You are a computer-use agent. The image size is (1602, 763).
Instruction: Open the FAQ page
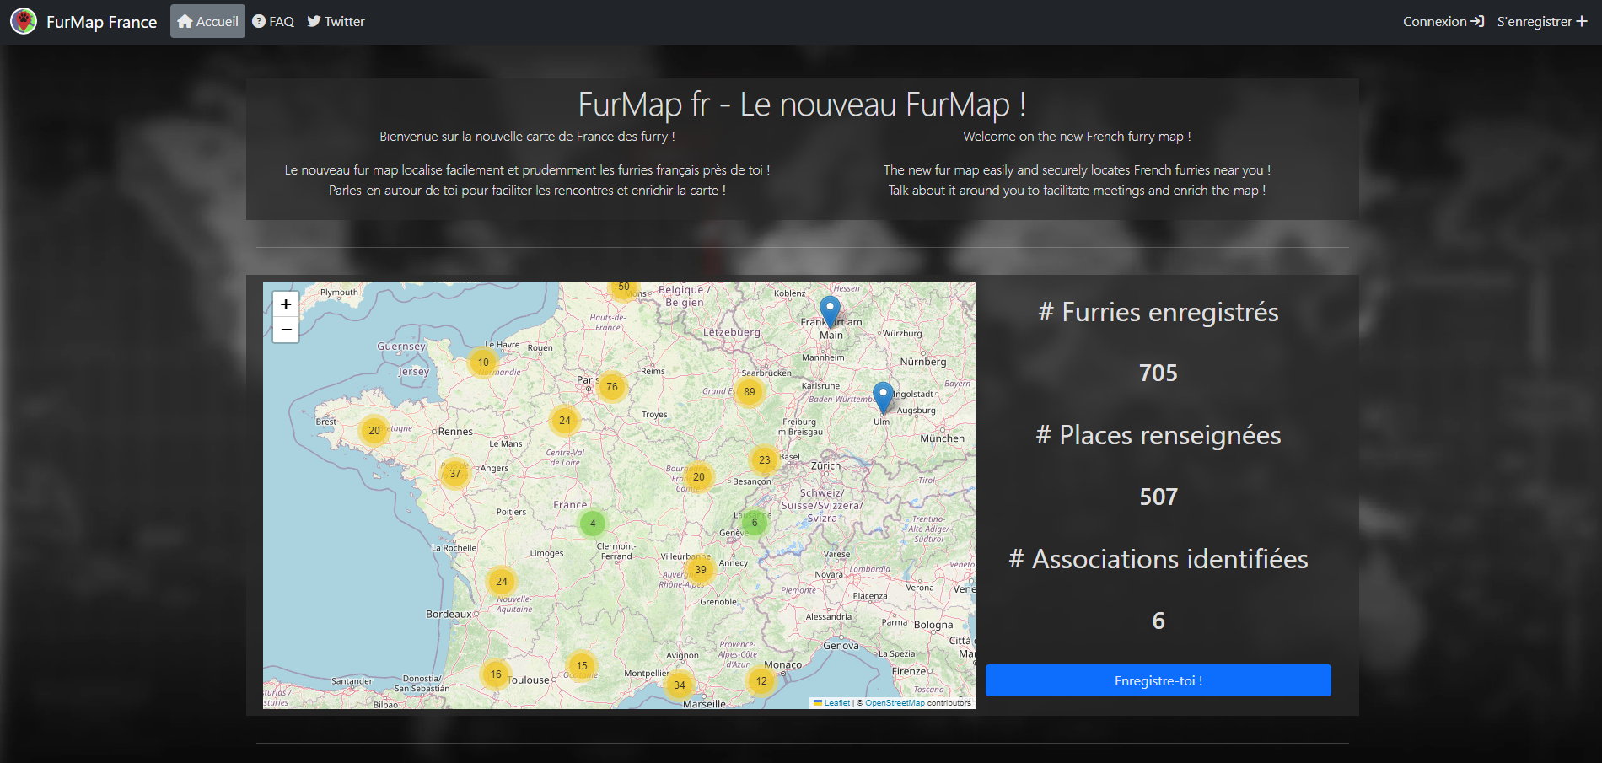(273, 21)
